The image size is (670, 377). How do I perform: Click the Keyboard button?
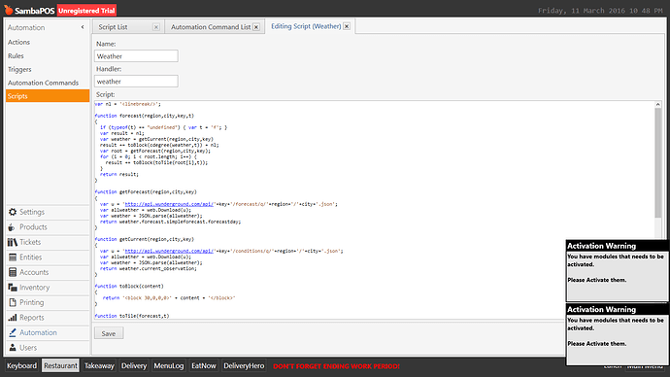(x=21, y=366)
